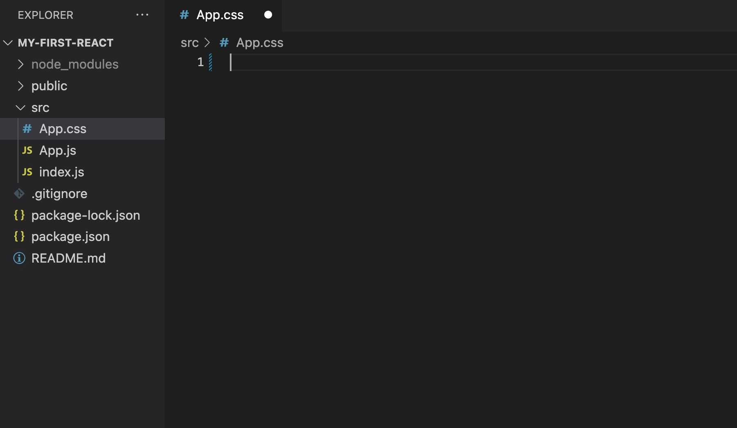Viewport: 737px width, 428px height.
Task: Select index.js in the file tree
Action: pyautogui.click(x=61, y=172)
